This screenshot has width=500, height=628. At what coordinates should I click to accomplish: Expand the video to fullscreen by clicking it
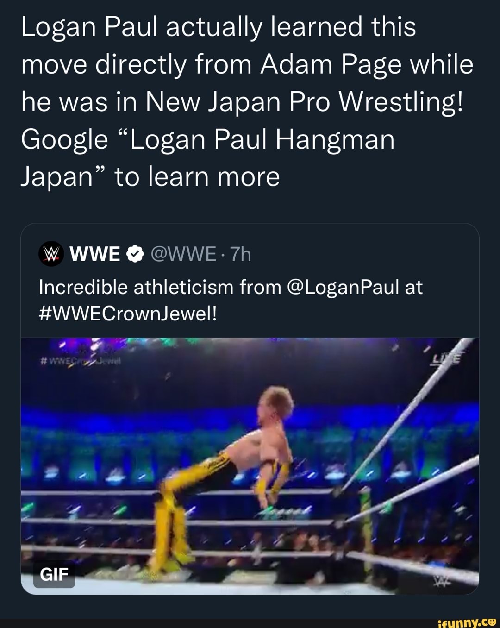click(x=250, y=463)
